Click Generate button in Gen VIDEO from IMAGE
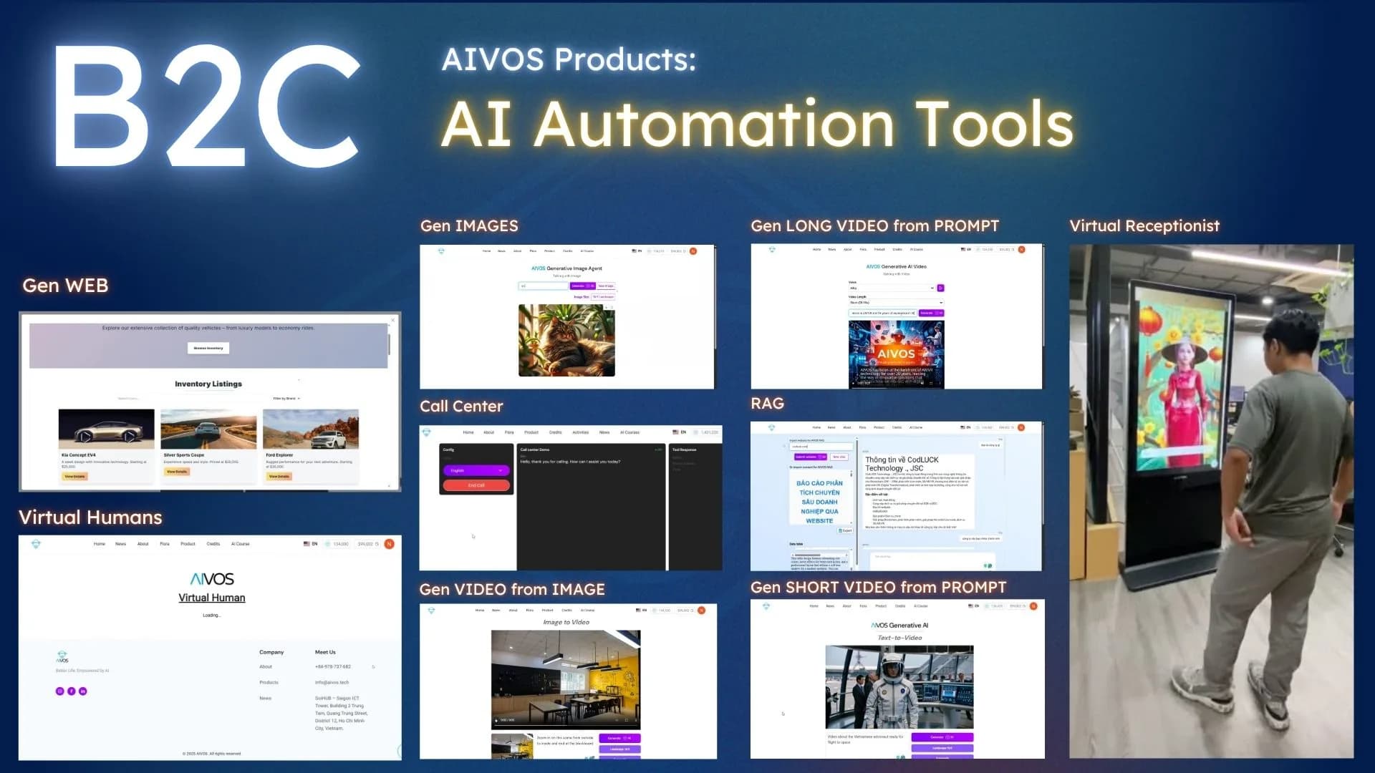Screen dimensions: 1375x773 tap(620, 738)
